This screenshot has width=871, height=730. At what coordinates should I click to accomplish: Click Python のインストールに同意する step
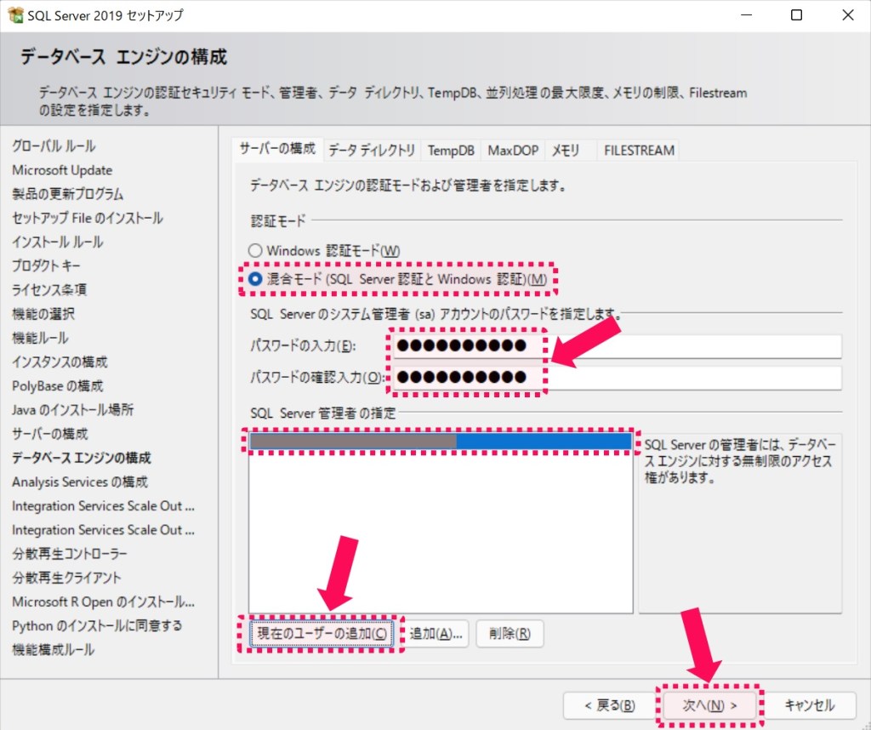(97, 626)
